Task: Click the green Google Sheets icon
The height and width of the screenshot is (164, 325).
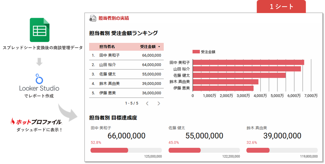Action: 39,30
